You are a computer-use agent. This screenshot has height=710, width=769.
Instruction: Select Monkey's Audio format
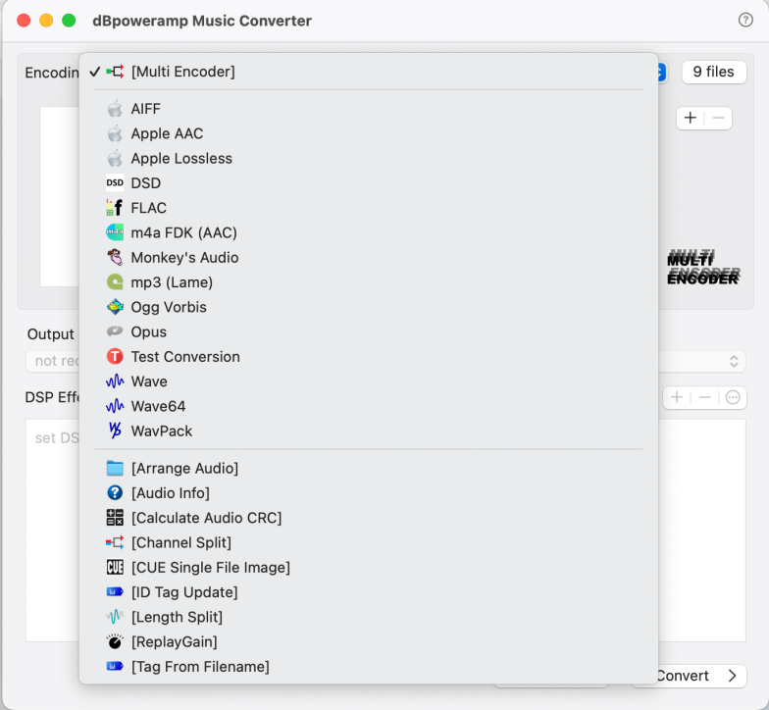369,257
